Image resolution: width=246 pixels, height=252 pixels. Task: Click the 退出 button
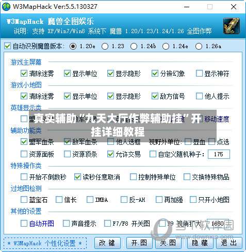229,243
